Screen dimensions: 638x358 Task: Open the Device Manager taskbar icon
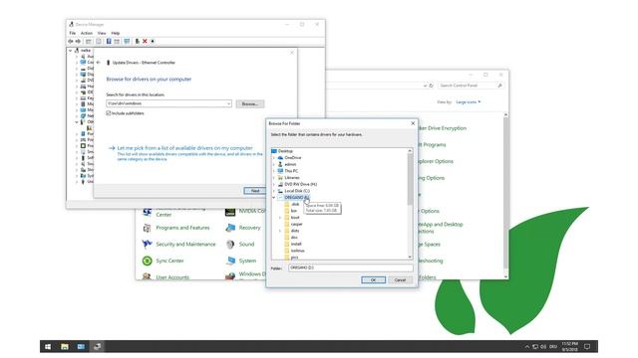tap(98, 347)
